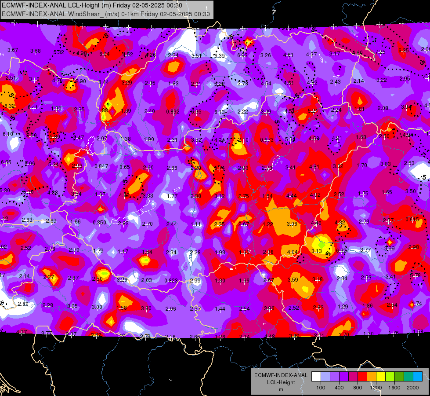Click the wind shear value '6.39'

(x=219, y=56)
